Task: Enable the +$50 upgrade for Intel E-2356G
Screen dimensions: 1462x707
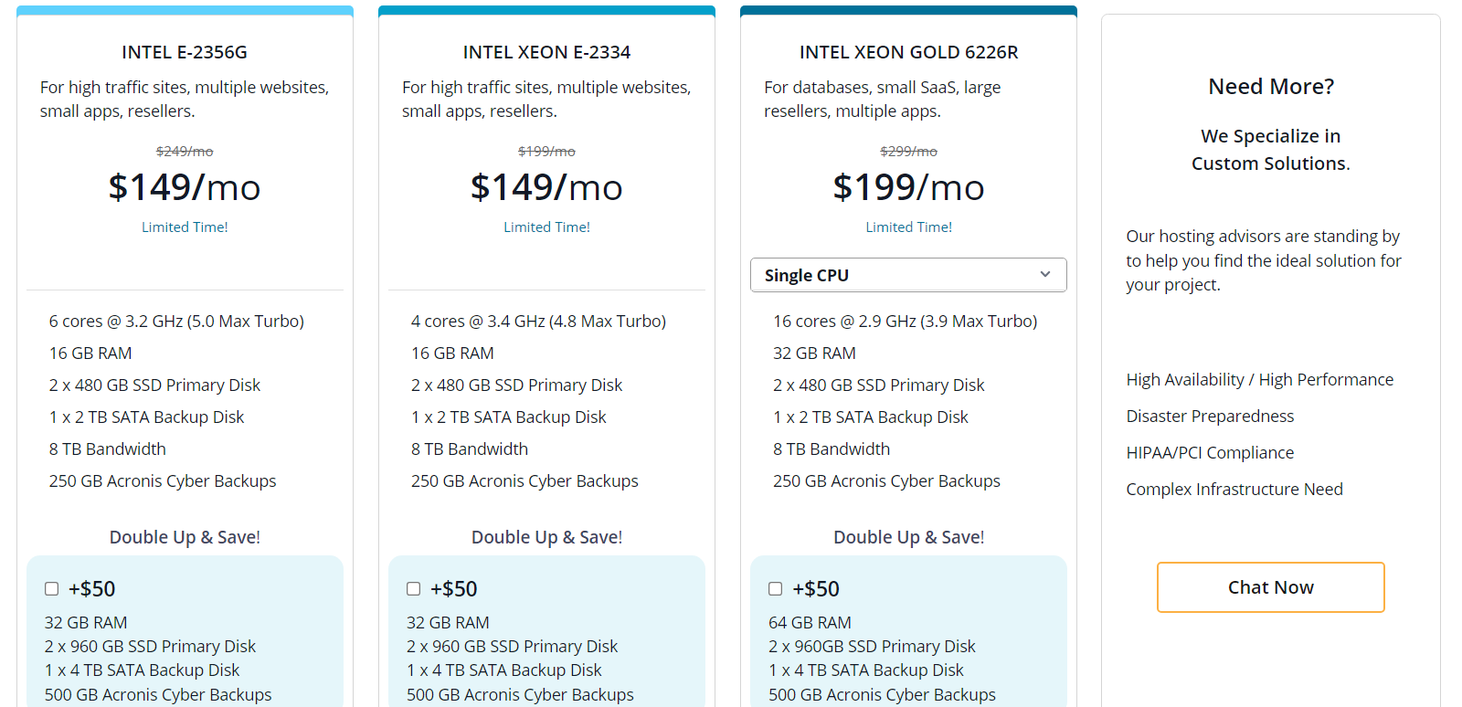Action: (x=52, y=589)
